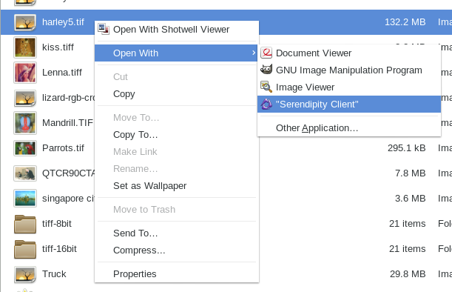Click the Lenna.tiff thumbnail
The width and height of the screenshot is (452, 292).
click(25, 73)
